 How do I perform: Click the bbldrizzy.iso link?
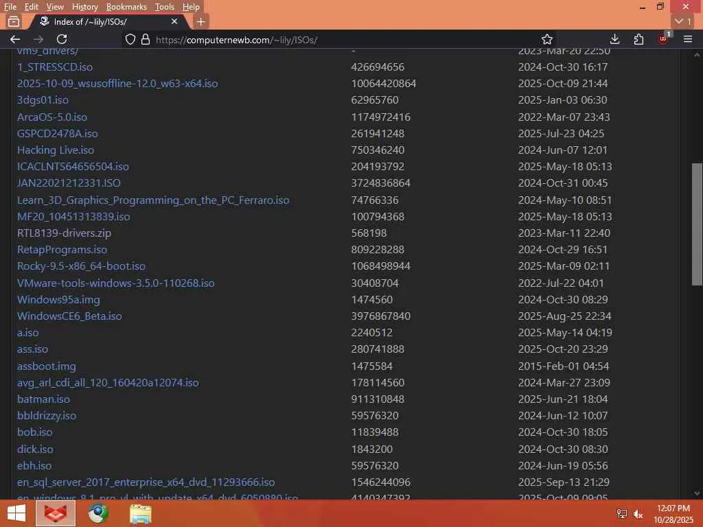click(47, 415)
